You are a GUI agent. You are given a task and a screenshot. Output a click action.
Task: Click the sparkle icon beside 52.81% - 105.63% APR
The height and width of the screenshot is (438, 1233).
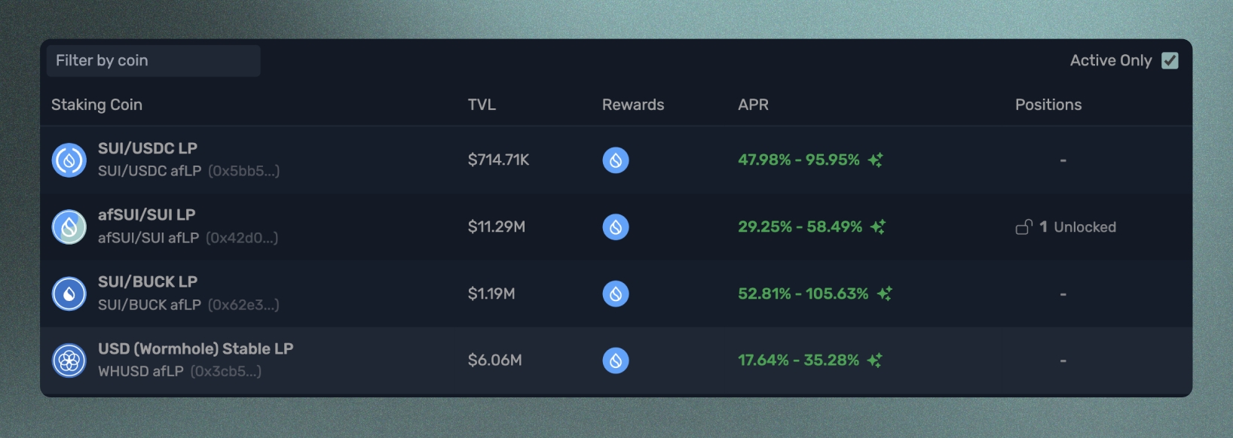pos(885,294)
